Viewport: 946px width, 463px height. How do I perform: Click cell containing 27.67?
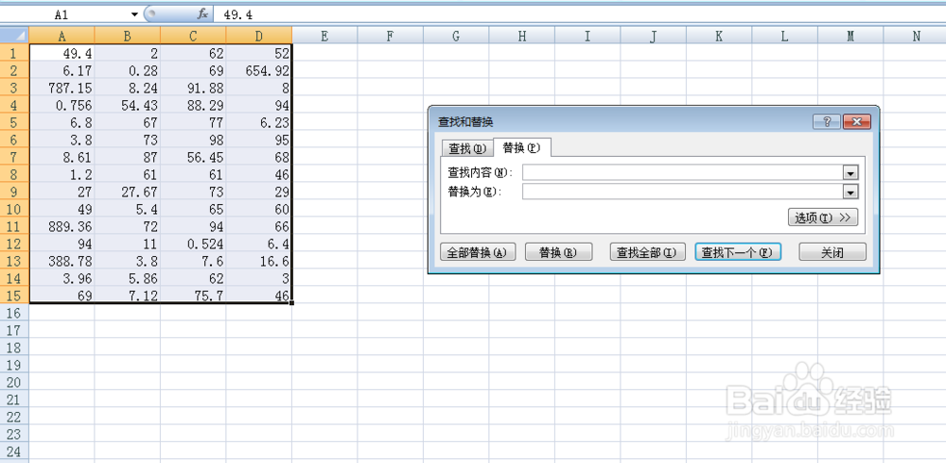pyautogui.click(x=128, y=192)
